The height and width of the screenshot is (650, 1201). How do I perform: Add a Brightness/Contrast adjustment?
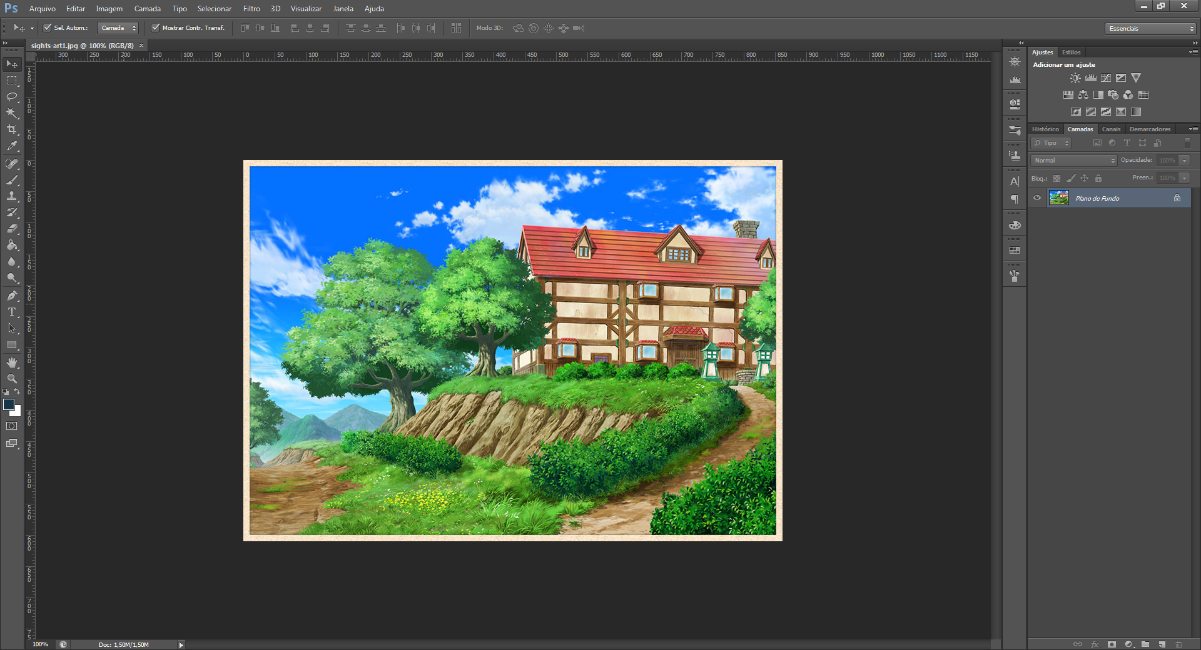tap(1075, 78)
